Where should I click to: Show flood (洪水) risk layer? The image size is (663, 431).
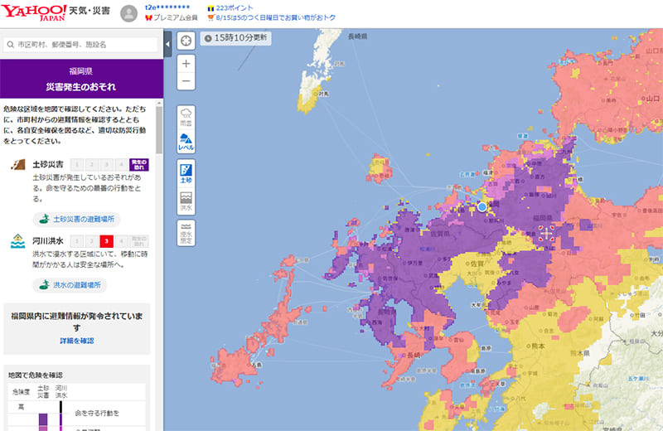pyautogui.click(x=186, y=201)
